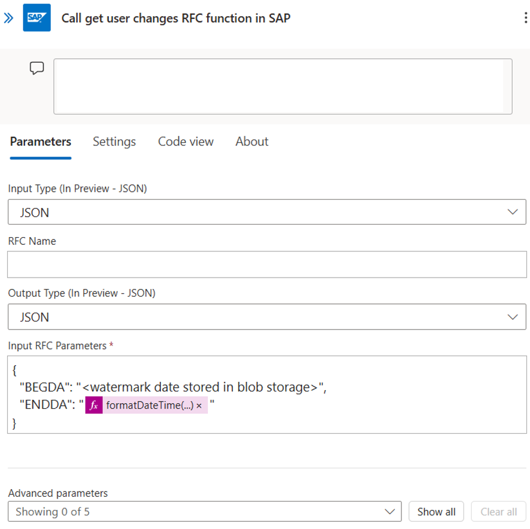Go to the About tab
Screen dimensions: 530x529
coord(252,142)
